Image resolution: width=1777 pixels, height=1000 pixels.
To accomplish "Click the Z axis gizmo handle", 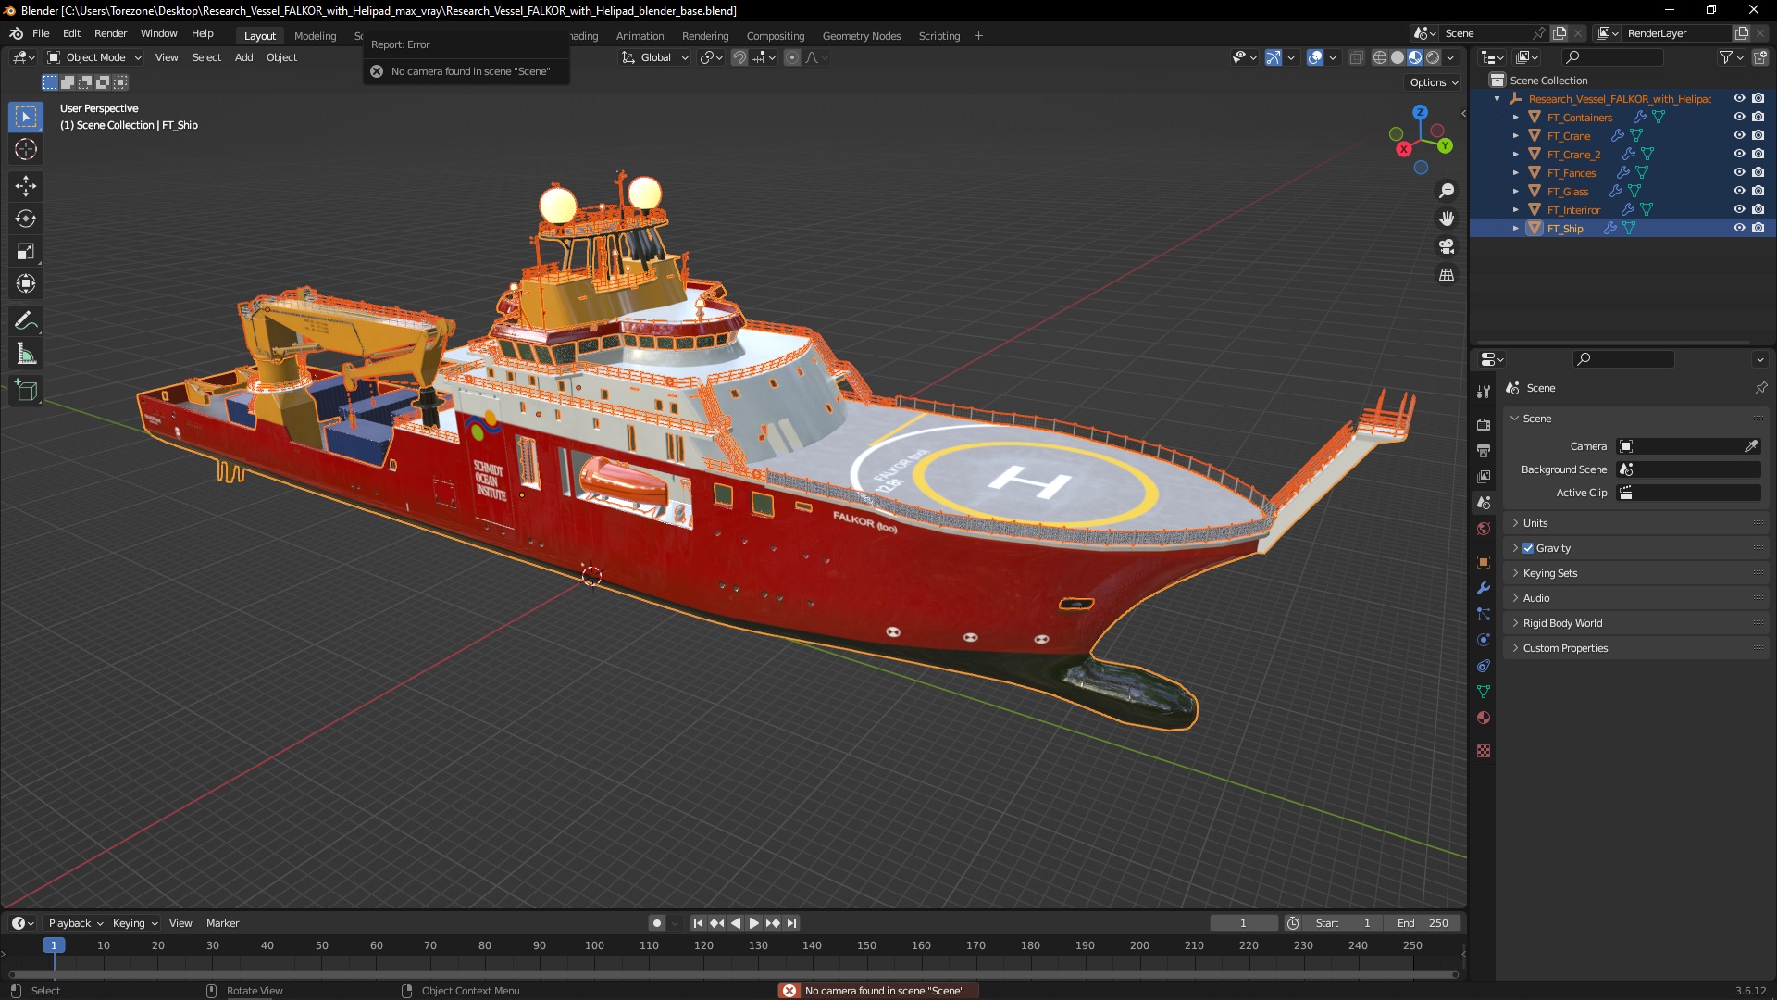I will coord(1420,112).
